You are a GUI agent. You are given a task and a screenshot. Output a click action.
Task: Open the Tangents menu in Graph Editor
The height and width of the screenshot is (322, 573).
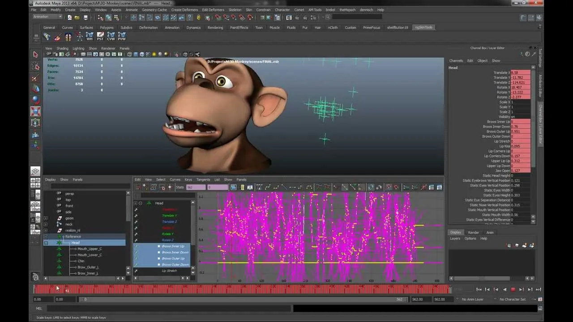click(203, 179)
